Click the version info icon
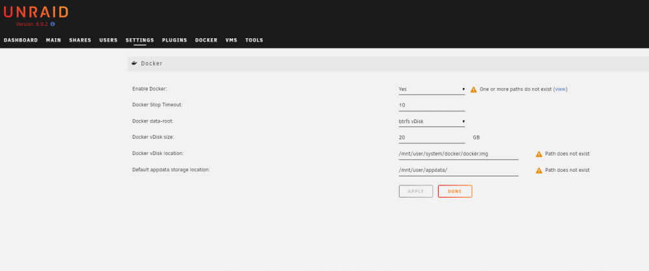The width and height of the screenshot is (649, 271). click(53, 25)
